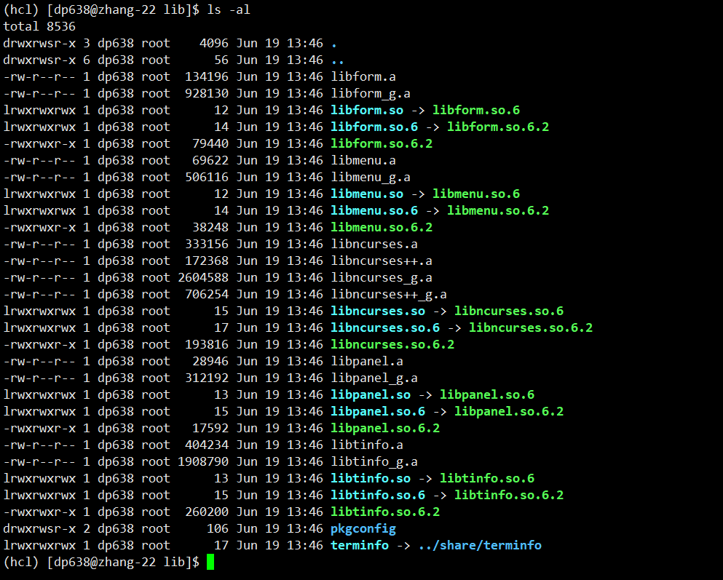
Task: Select the current directory . entry
Action: pyautogui.click(x=333, y=42)
